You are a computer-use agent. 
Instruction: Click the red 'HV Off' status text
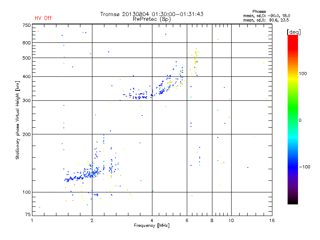pyautogui.click(x=43, y=18)
